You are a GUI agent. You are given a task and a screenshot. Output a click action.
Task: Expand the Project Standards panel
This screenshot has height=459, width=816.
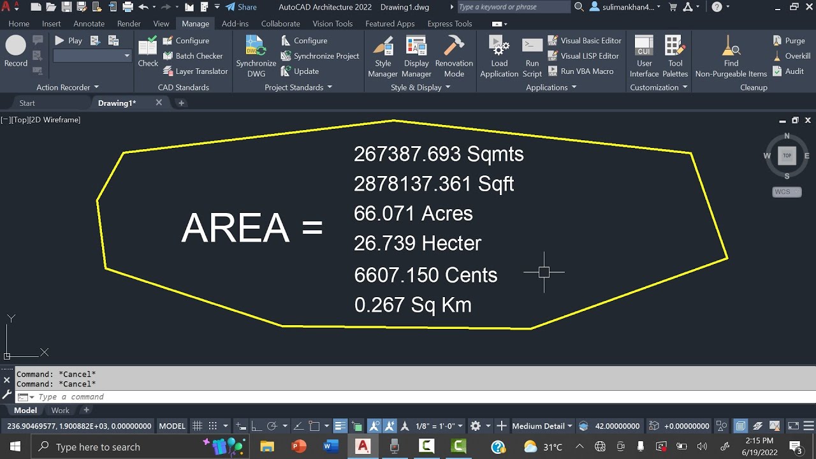[298, 87]
